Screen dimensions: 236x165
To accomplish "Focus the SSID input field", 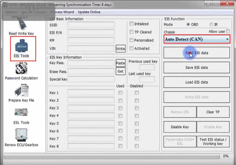I will click(x=91, y=25).
